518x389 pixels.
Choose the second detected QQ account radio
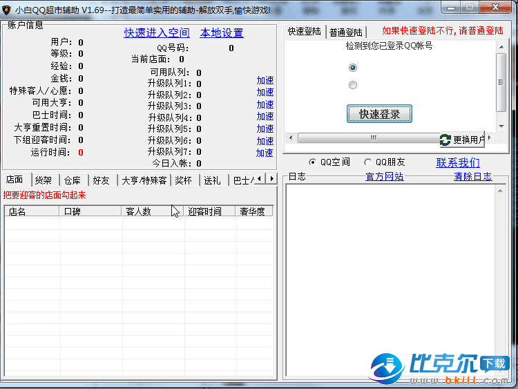coord(353,85)
